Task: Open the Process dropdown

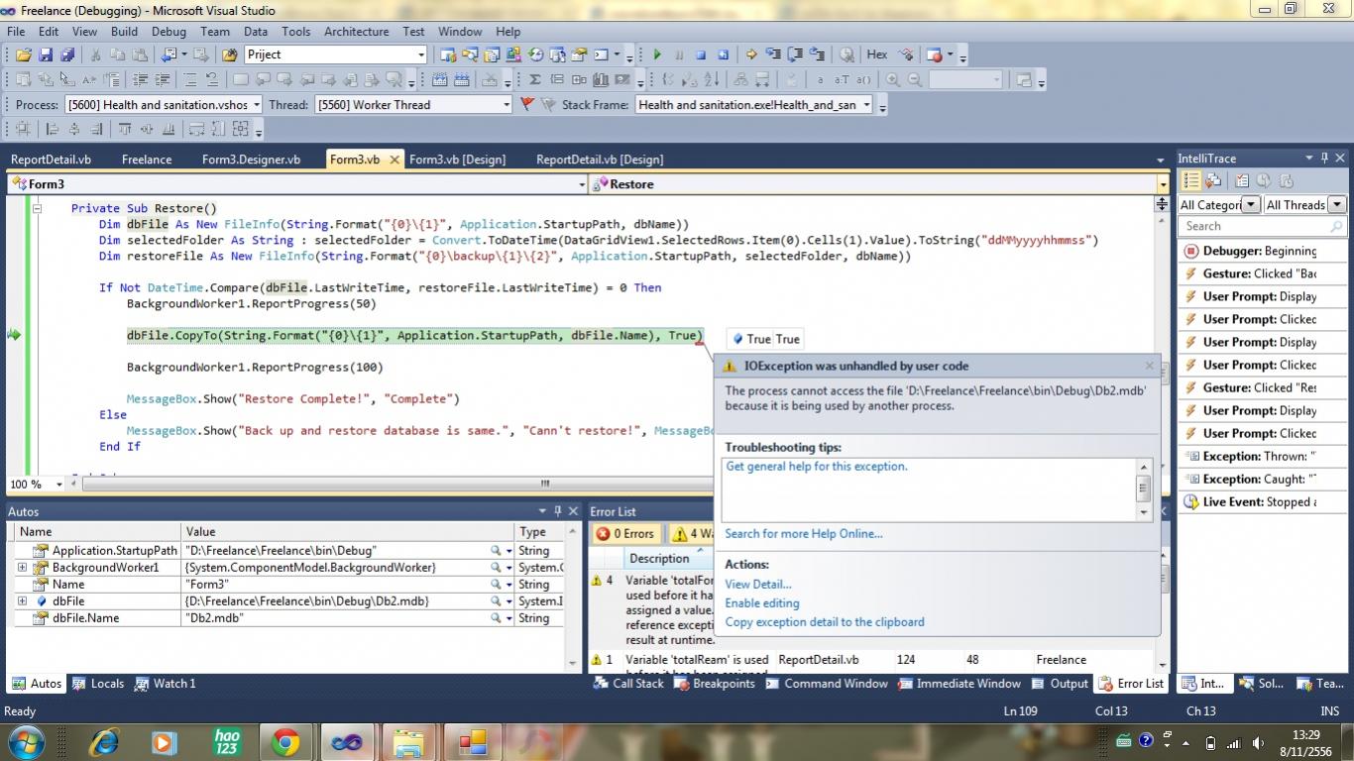Action: point(256,105)
